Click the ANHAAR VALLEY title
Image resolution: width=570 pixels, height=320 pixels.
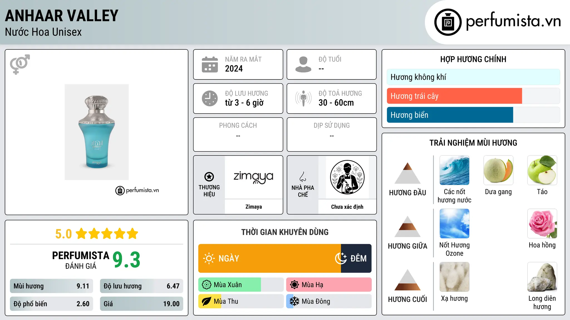coord(62,16)
